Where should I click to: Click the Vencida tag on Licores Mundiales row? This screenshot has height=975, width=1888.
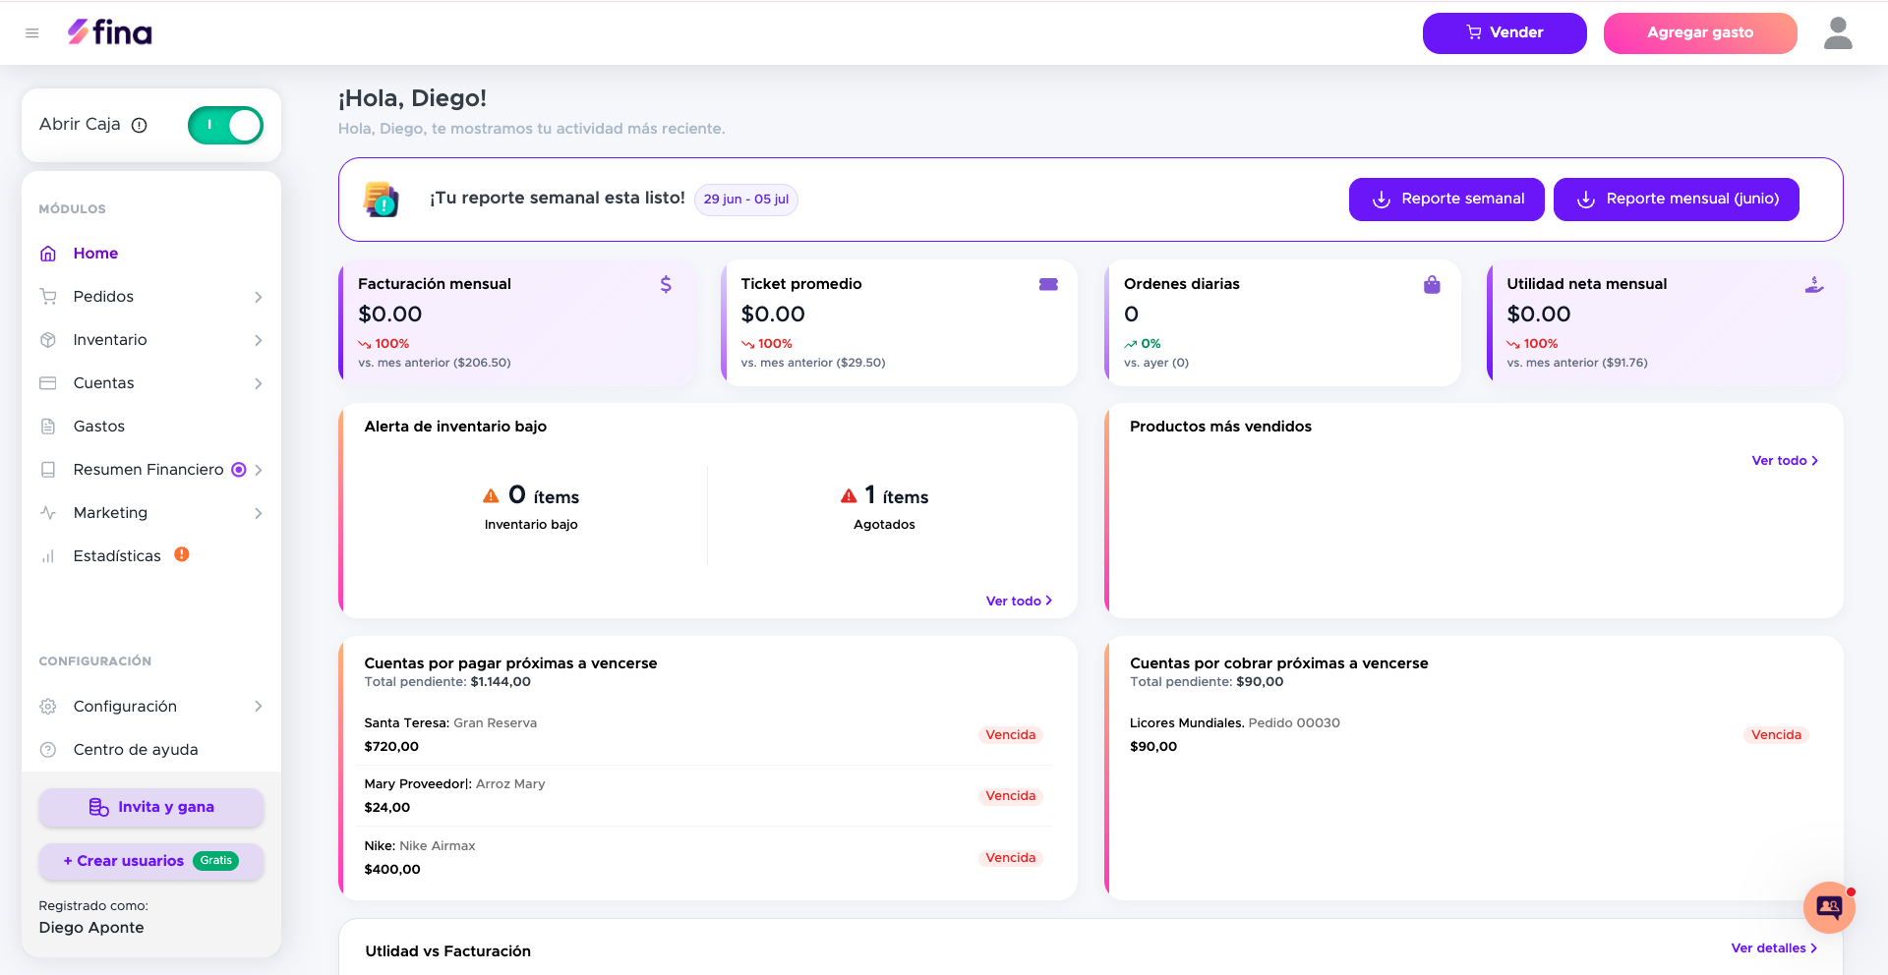pos(1777,735)
